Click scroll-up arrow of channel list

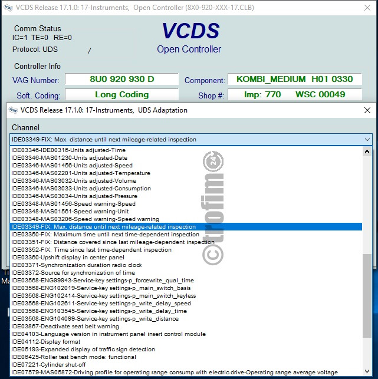click(367, 151)
